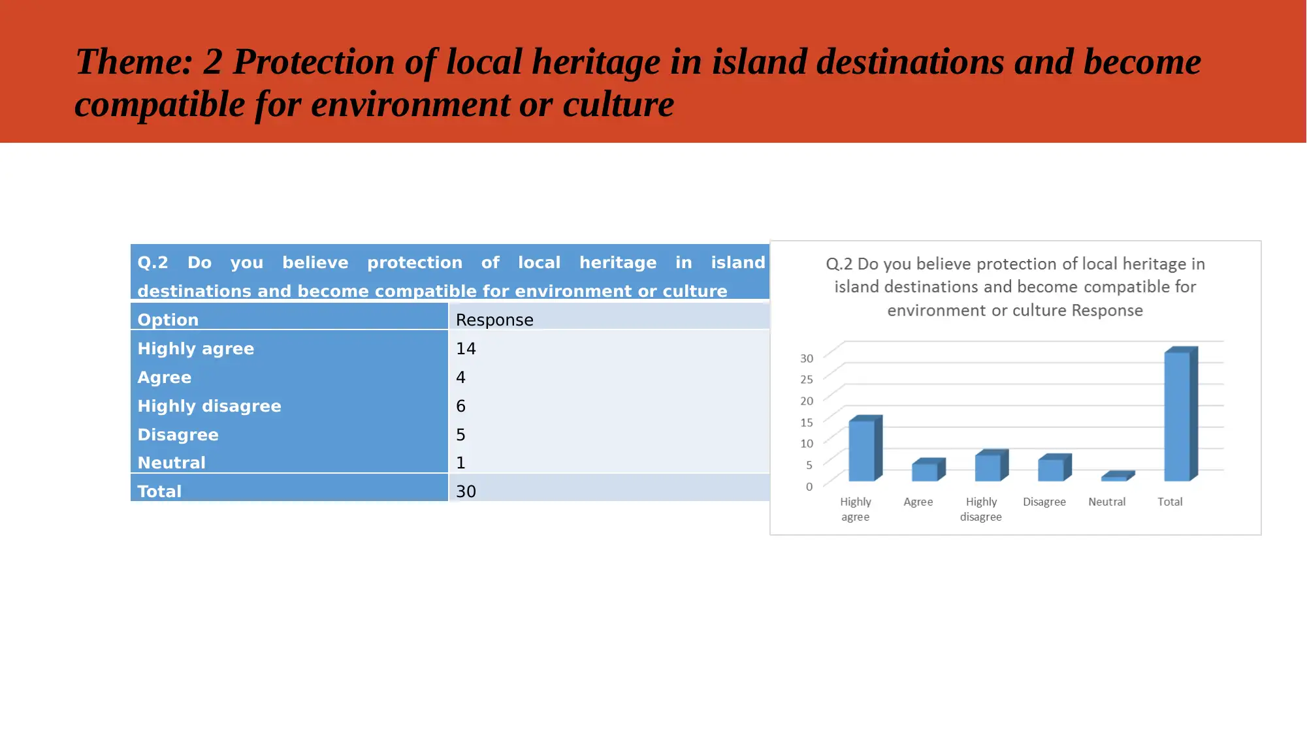
Task: Select the tall 'Total' bar in the chart
Action: tap(1180, 414)
